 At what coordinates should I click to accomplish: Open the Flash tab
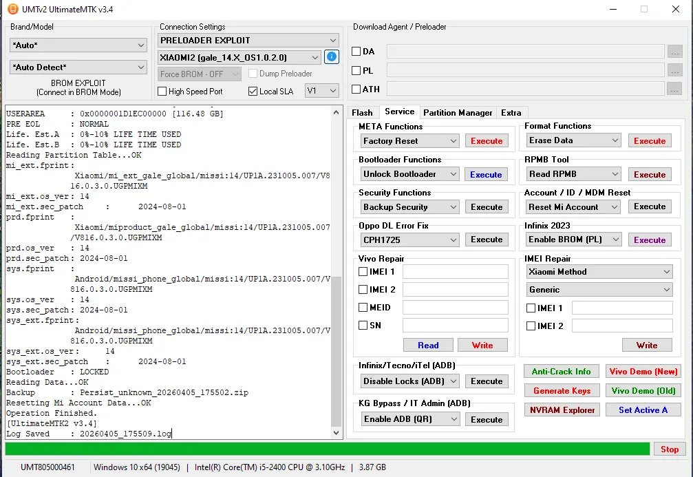[362, 113]
